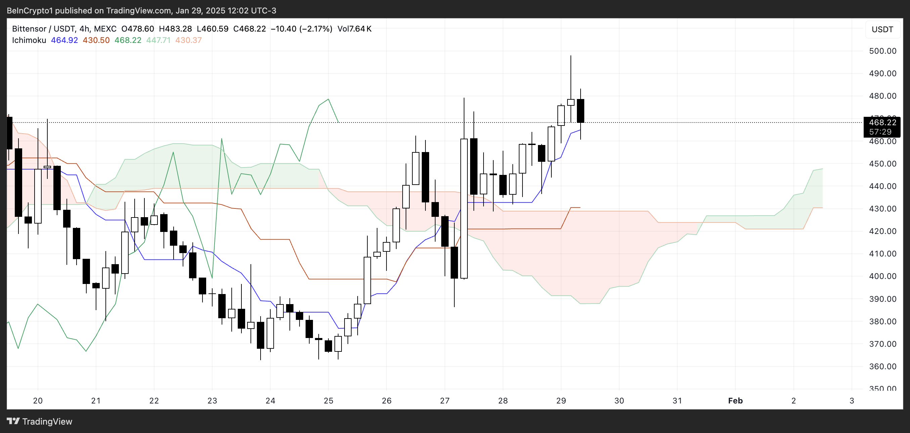This screenshot has width=910, height=433.
Task: Click the TradingView logo icon
Action: pyautogui.click(x=13, y=421)
